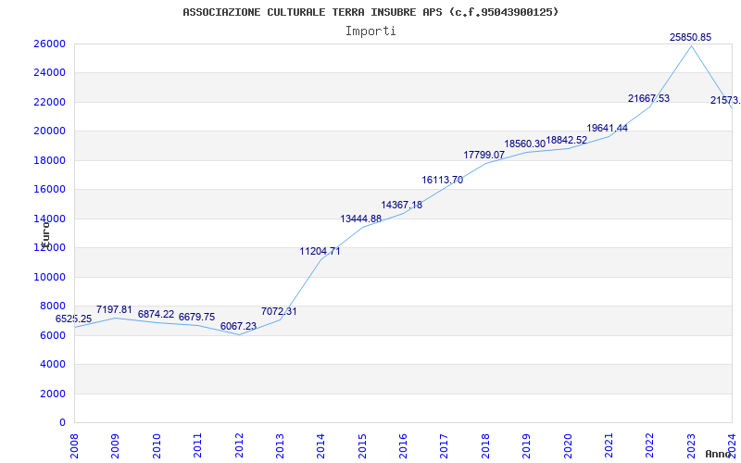This screenshot has width=741, height=463.
Task: Click the 21667.53 data label
Action: pyautogui.click(x=648, y=98)
